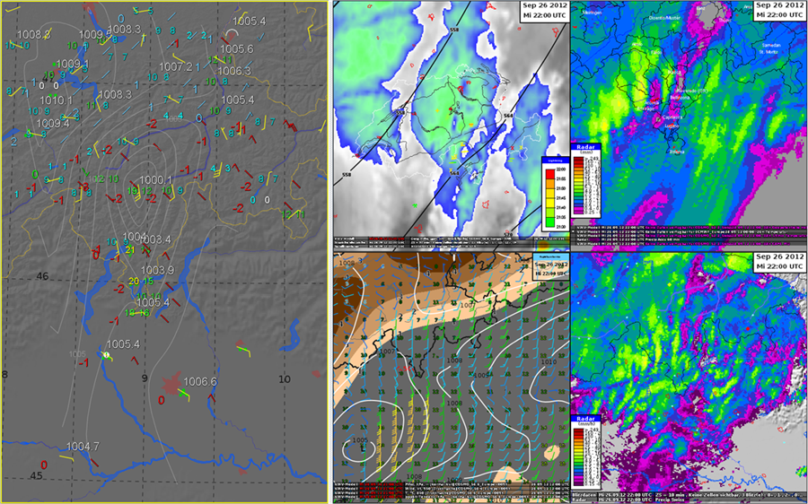Click the 1000.1 pressure label at the low center
Viewport: 808px width, 504px height.
point(155,180)
